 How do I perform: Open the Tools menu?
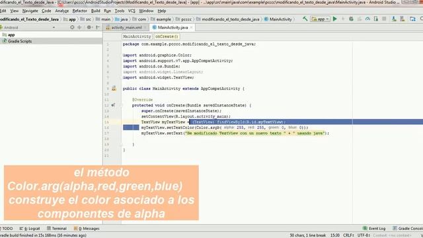[x=120, y=11]
